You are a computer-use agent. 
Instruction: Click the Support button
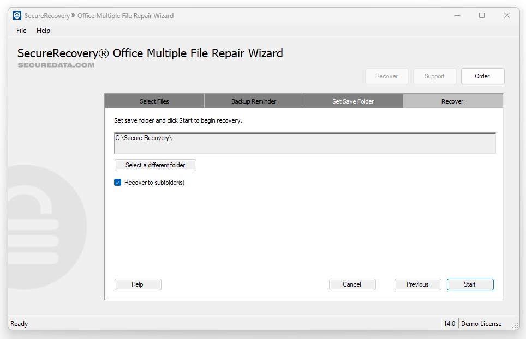434,76
